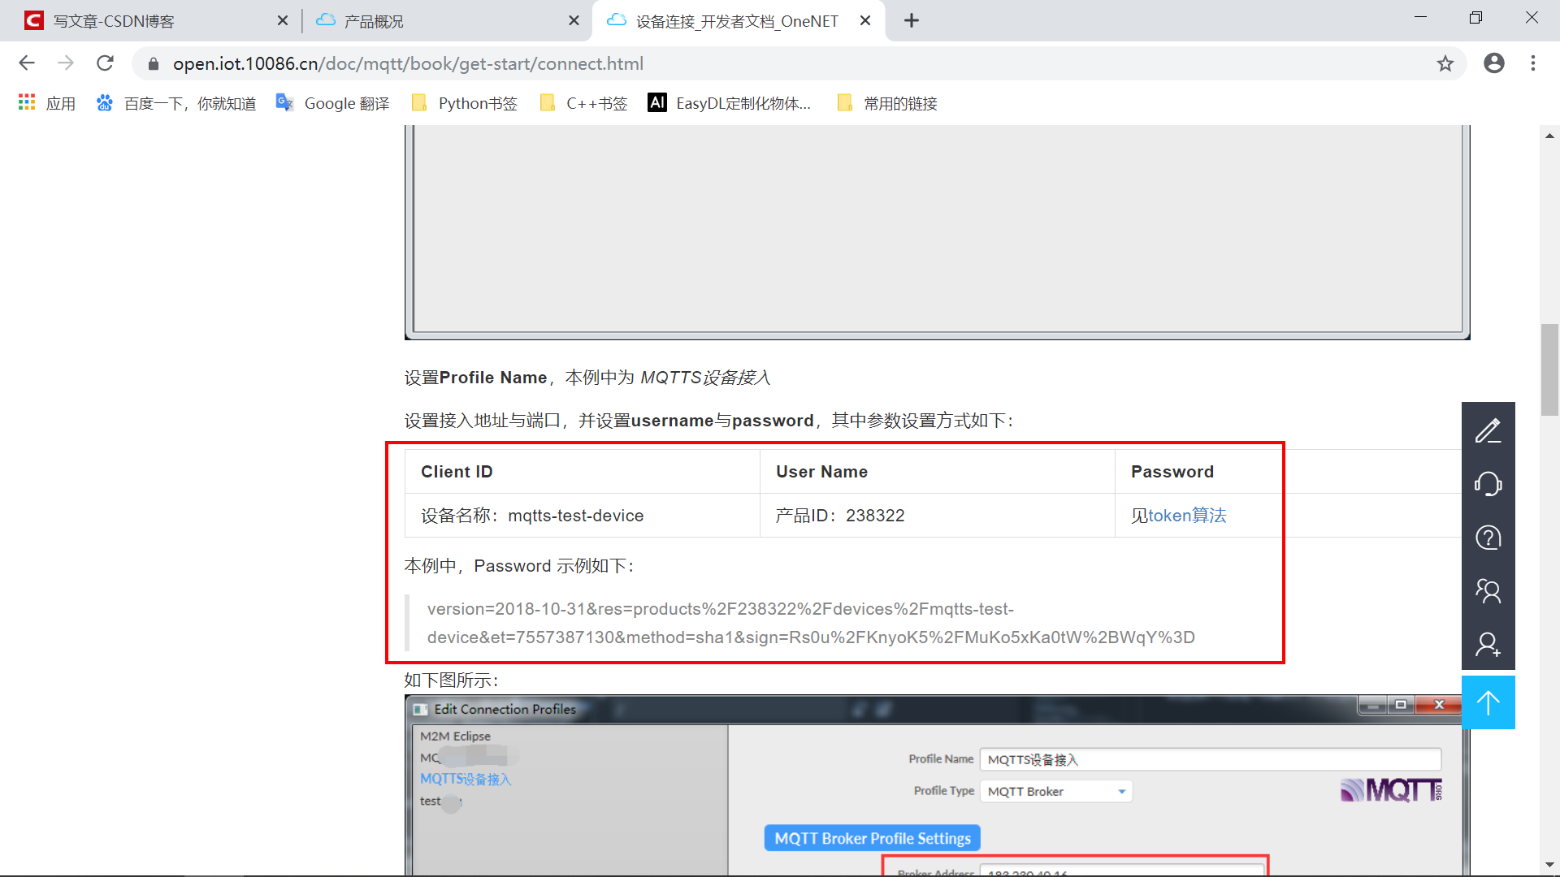Click the bookmark star icon in address bar
Screen dimensions: 1560x877
click(x=1446, y=63)
